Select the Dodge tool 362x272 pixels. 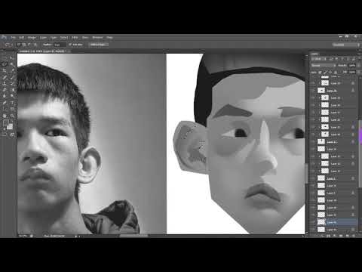(12, 96)
